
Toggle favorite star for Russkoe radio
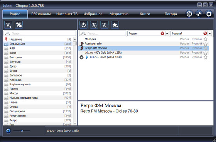[205, 44]
